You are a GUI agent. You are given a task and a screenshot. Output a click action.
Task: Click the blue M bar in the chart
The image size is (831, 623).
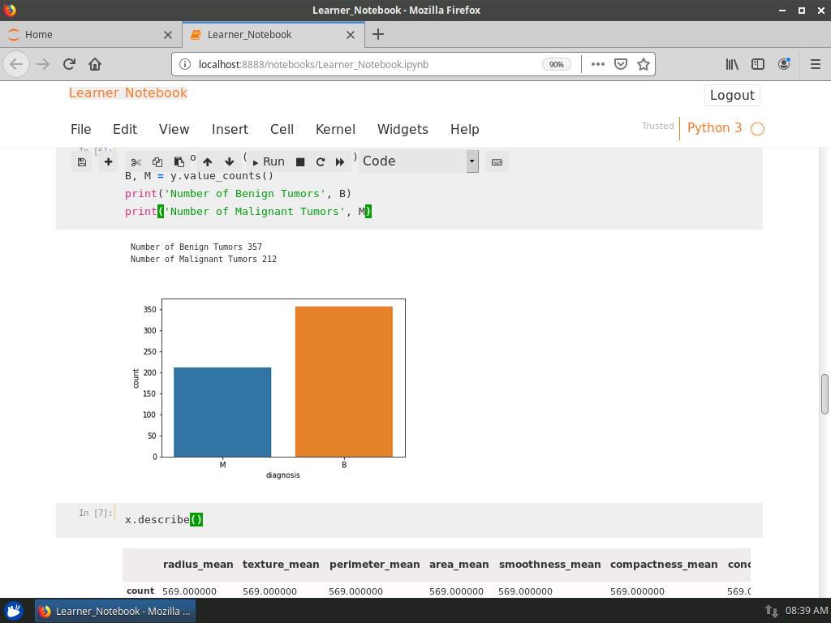[222, 412]
